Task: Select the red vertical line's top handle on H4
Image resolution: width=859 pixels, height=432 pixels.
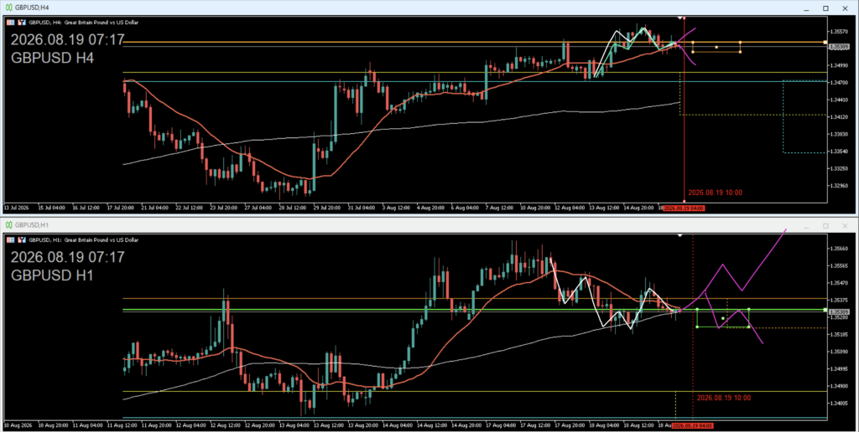Action: pos(685,18)
